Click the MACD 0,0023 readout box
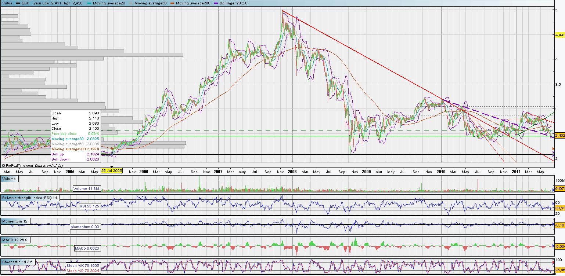Screen dimensions: 565x276 point(87,248)
